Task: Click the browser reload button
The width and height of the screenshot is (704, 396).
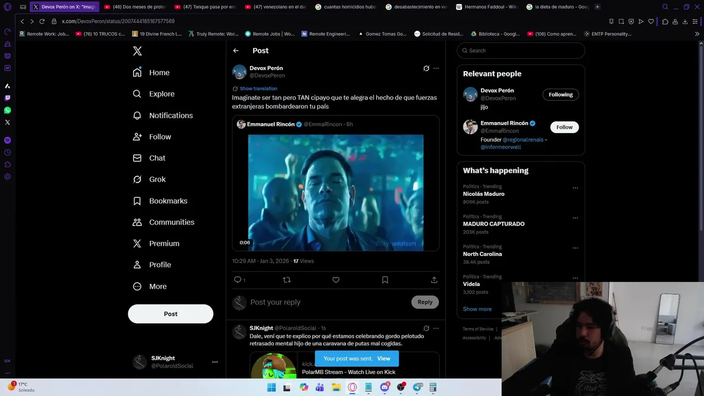Action: (42, 21)
